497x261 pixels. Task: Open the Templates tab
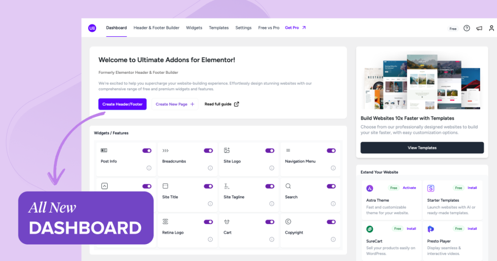[x=219, y=28]
